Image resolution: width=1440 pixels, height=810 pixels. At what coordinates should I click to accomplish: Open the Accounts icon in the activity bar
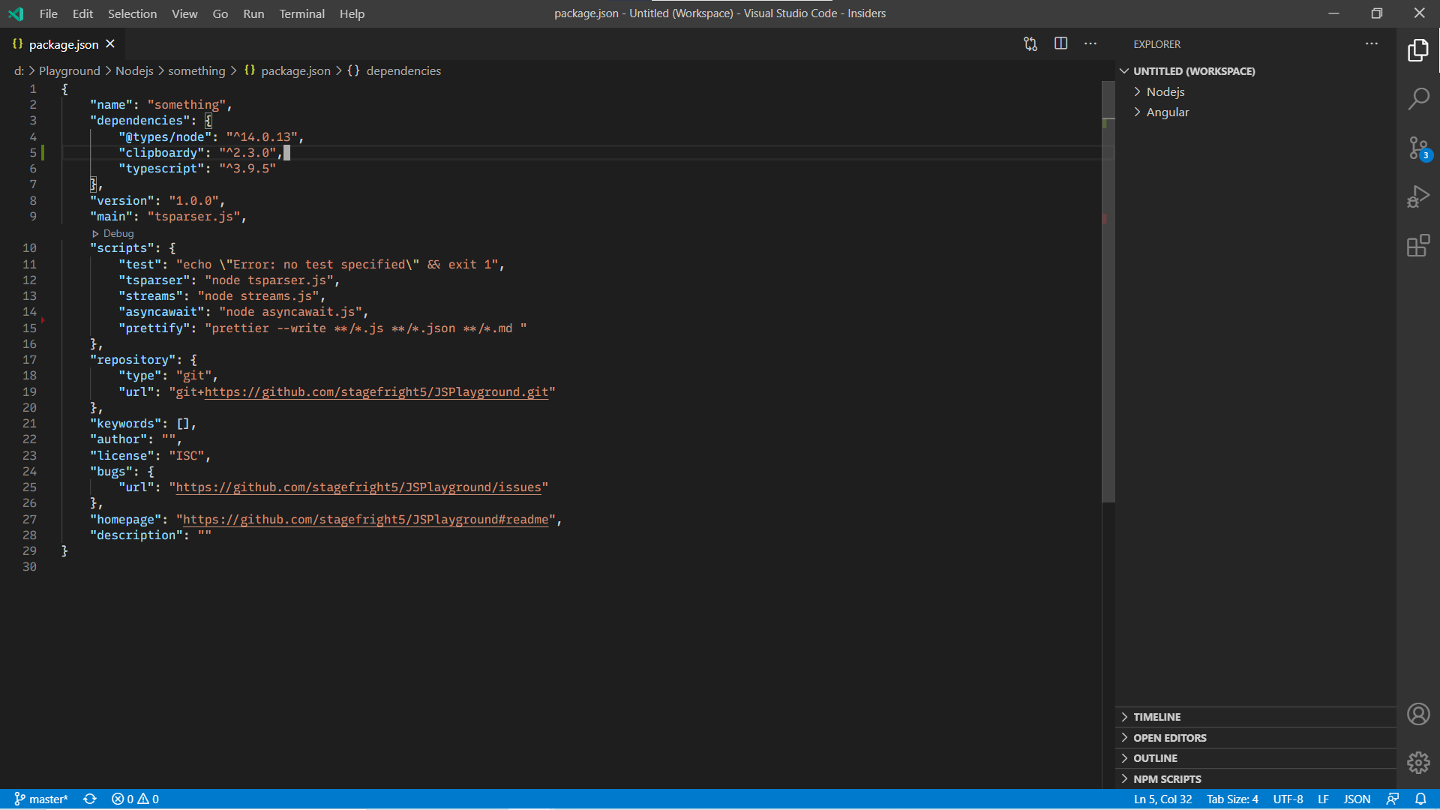coord(1419,714)
